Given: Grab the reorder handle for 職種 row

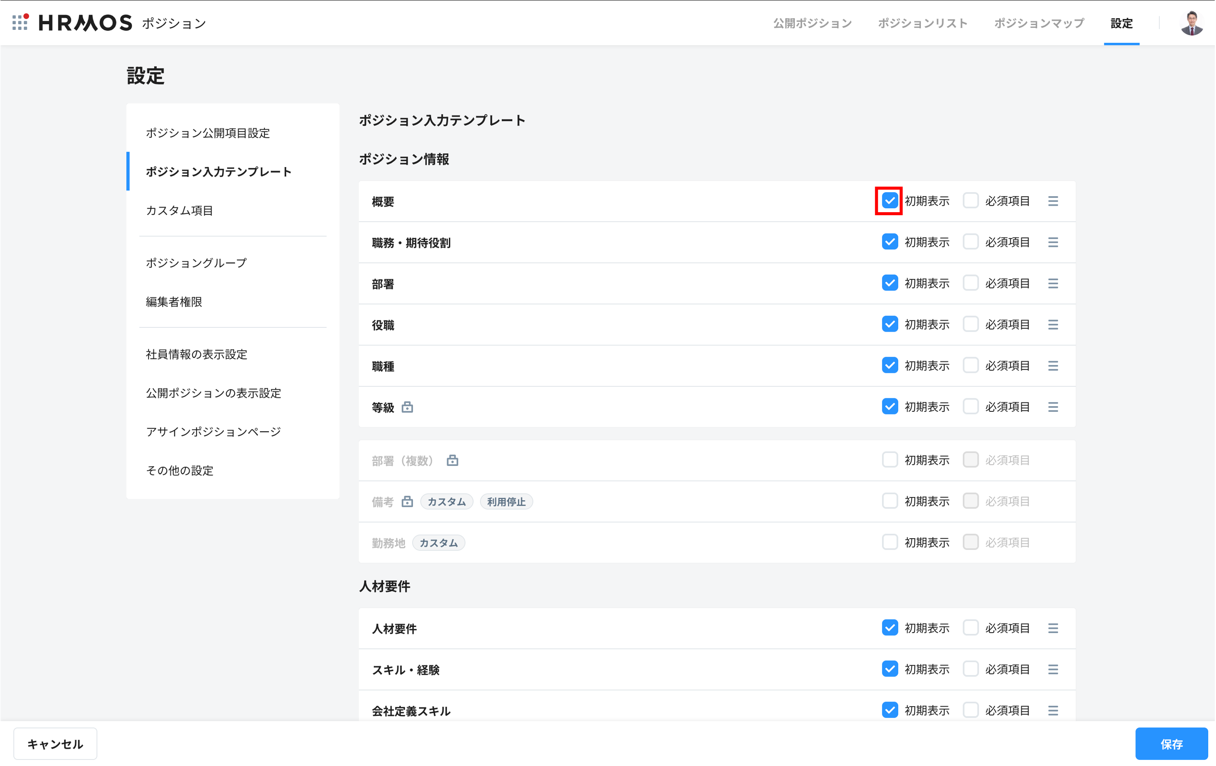Looking at the screenshot, I should pos(1053,366).
